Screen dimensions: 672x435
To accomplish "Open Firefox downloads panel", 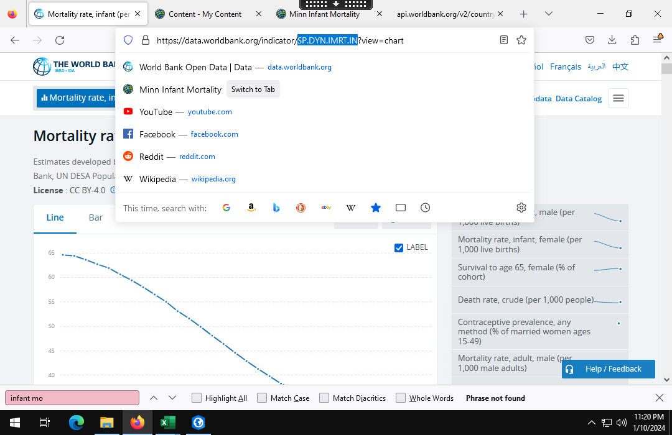I will pos(612,40).
